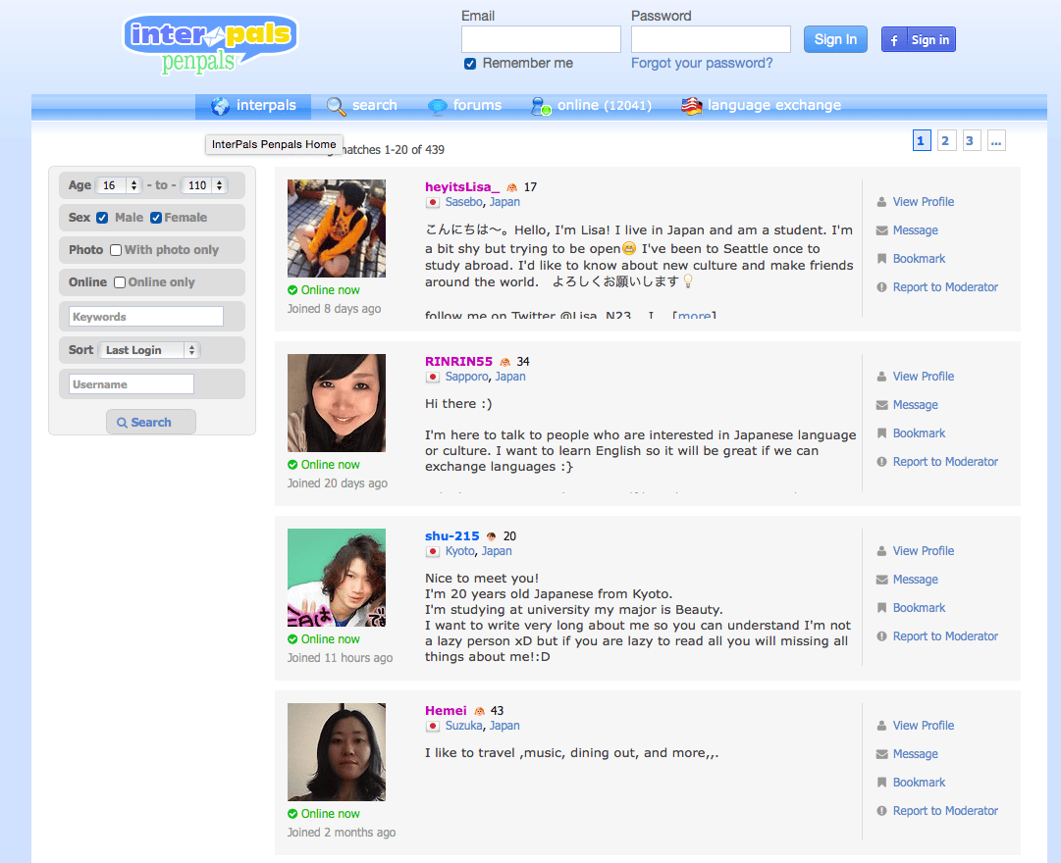The image size is (1061, 863).
Task: Go to results page 2
Action: [x=945, y=140]
